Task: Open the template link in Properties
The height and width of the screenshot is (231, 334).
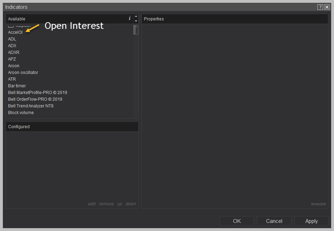Action: coord(319,204)
